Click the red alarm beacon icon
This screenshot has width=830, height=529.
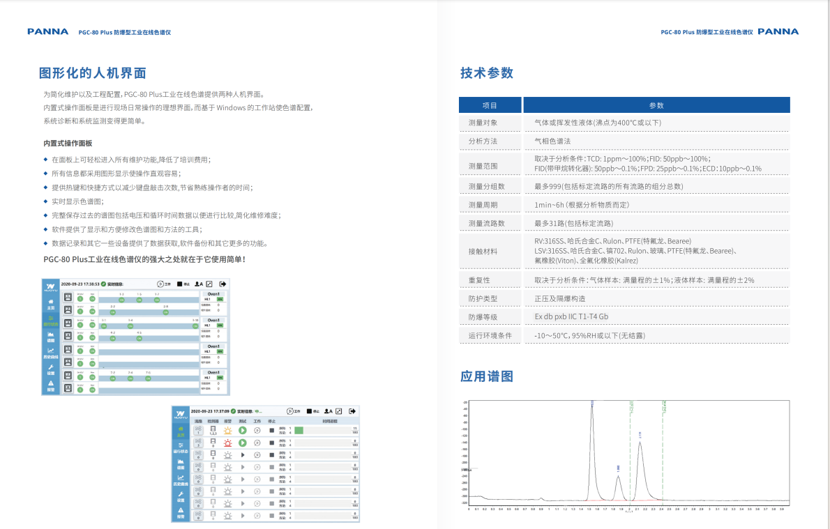[x=227, y=443]
